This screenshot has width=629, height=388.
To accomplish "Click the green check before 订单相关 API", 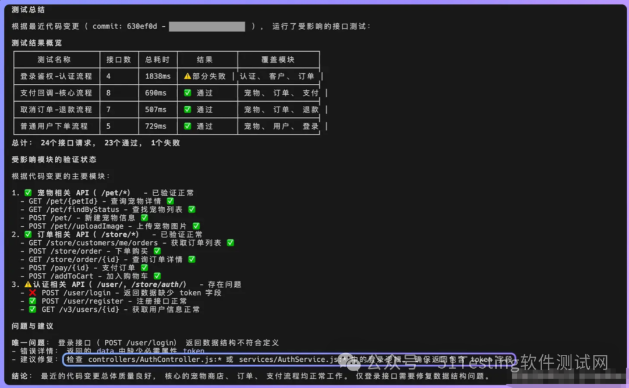I will click(28, 234).
